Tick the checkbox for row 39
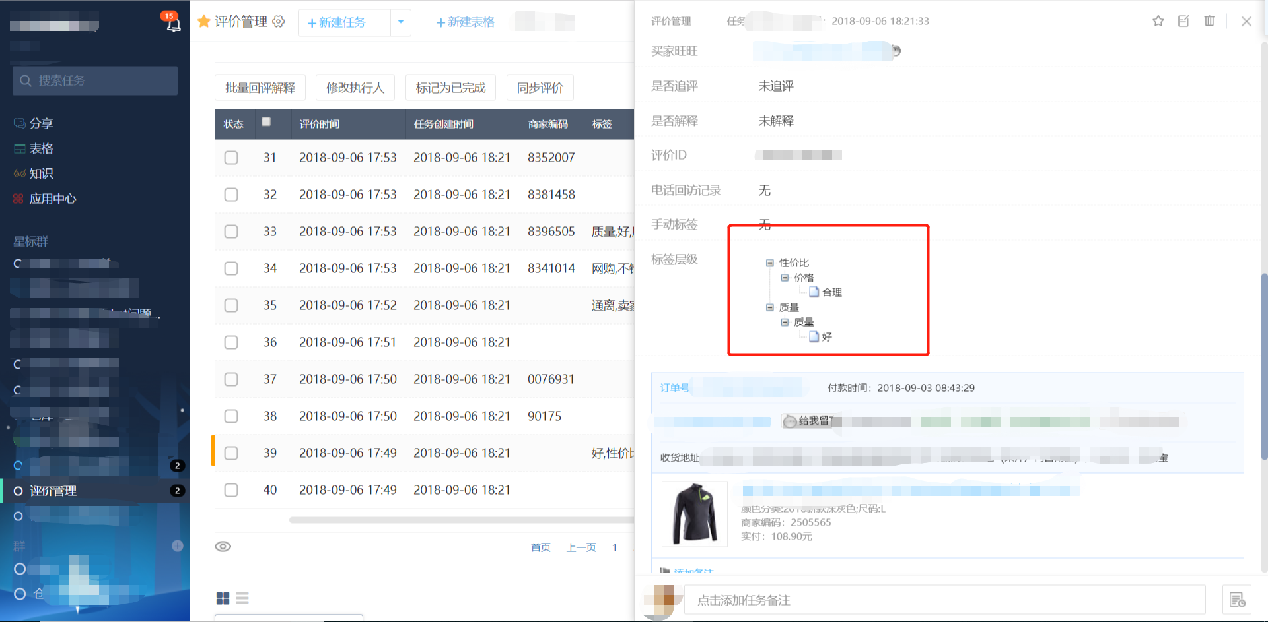 pos(231,453)
